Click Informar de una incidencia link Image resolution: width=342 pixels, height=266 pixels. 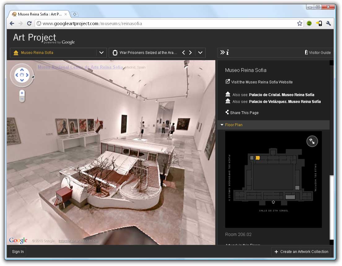click(78, 241)
